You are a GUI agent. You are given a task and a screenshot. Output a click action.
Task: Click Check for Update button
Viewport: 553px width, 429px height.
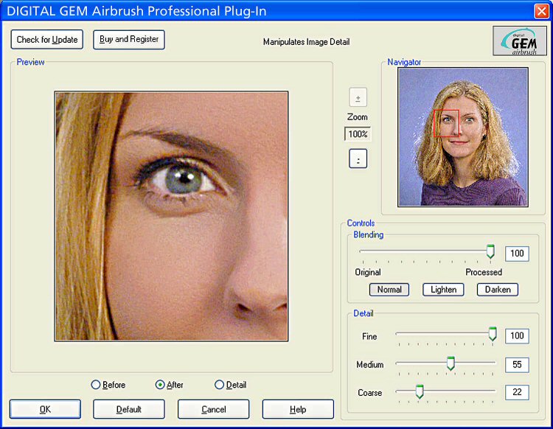(47, 40)
